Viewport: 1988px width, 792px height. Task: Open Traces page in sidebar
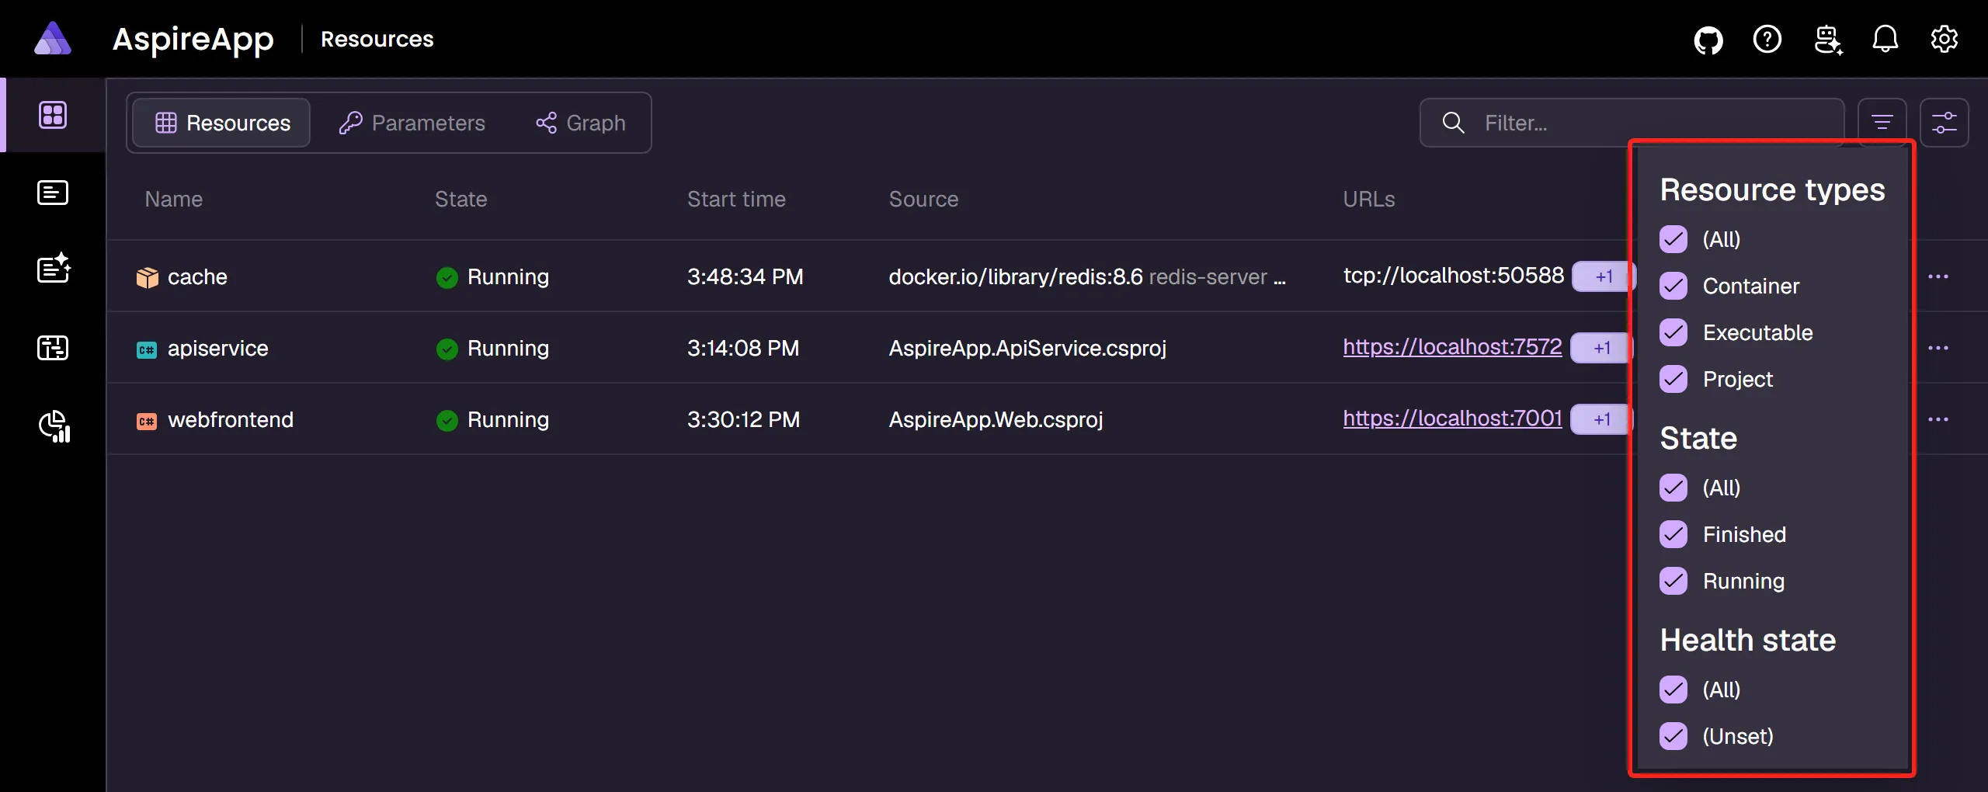click(53, 348)
